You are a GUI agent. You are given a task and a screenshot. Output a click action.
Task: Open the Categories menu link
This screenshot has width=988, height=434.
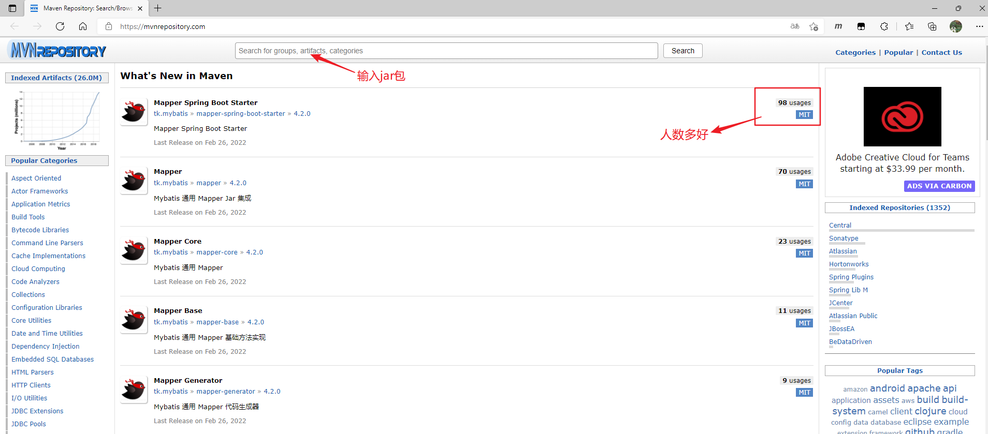855,52
